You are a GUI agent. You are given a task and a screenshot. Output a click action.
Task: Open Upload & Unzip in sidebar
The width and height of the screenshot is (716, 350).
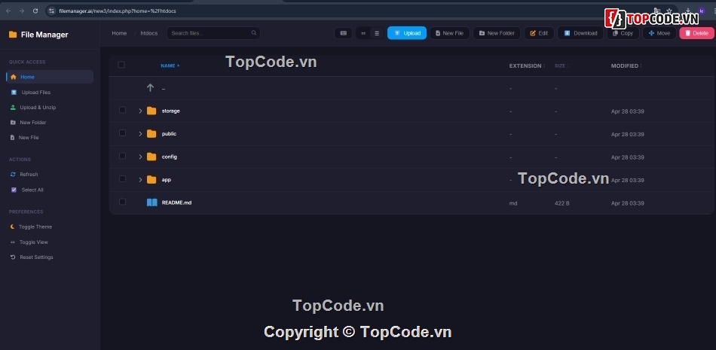click(50, 107)
